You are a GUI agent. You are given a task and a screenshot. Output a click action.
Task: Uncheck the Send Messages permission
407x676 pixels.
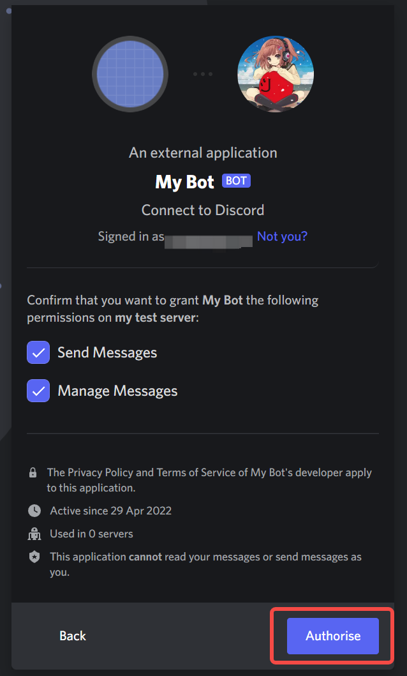pyautogui.click(x=38, y=352)
